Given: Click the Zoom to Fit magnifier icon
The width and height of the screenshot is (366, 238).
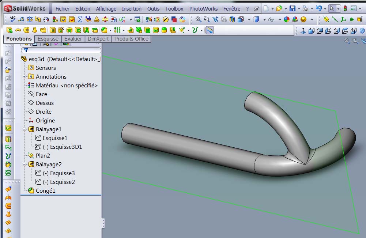Looking at the screenshot, I should [199, 20].
